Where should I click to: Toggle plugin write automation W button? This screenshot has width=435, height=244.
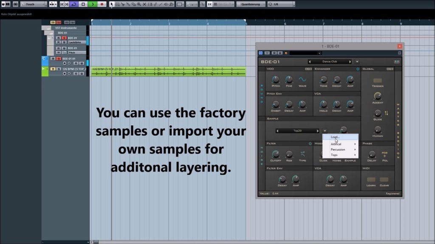click(x=280, y=53)
